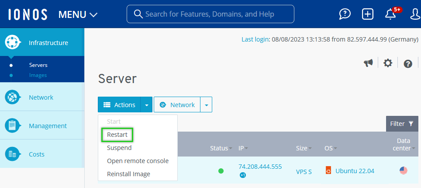The width and height of the screenshot is (421, 188).
Task: Expand the Network dropdown arrow
Action: [x=206, y=105]
